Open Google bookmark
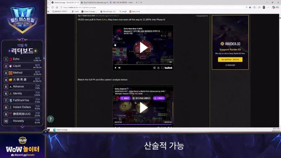This screenshot has width=281, height=158. 123,11
